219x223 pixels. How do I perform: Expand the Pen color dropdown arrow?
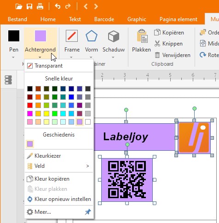[13, 57]
